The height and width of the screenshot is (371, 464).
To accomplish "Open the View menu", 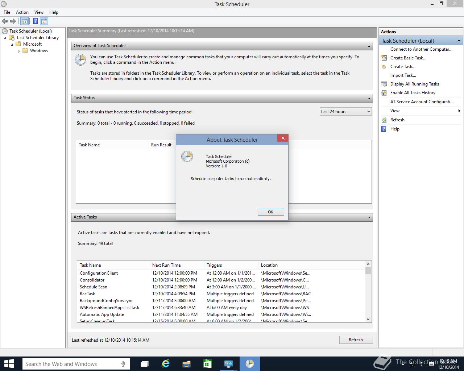I will [x=39, y=12].
